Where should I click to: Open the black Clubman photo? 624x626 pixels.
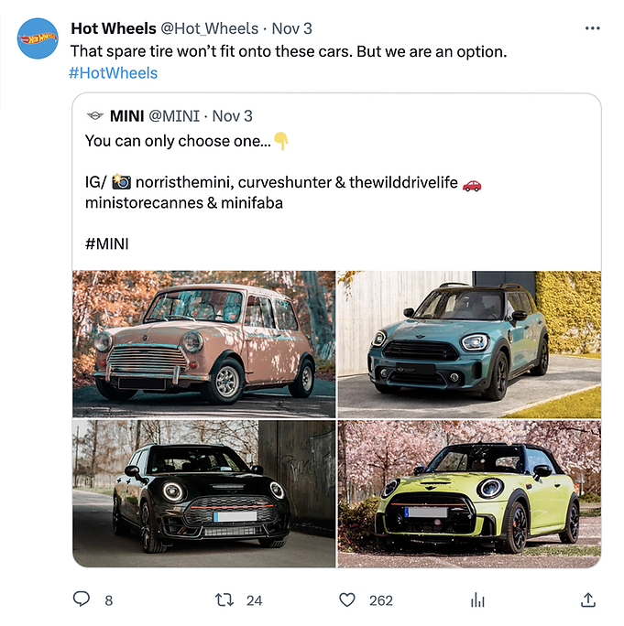pos(203,493)
